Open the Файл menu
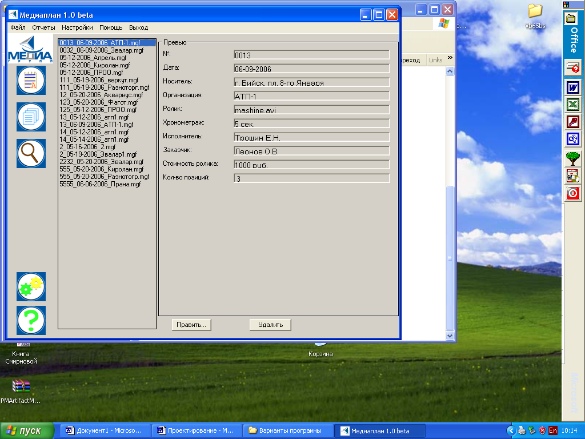 [x=18, y=27]
